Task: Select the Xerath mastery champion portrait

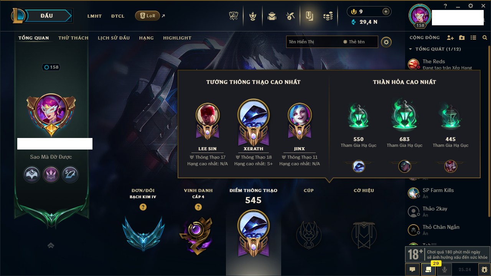Action: coord(253,115)
